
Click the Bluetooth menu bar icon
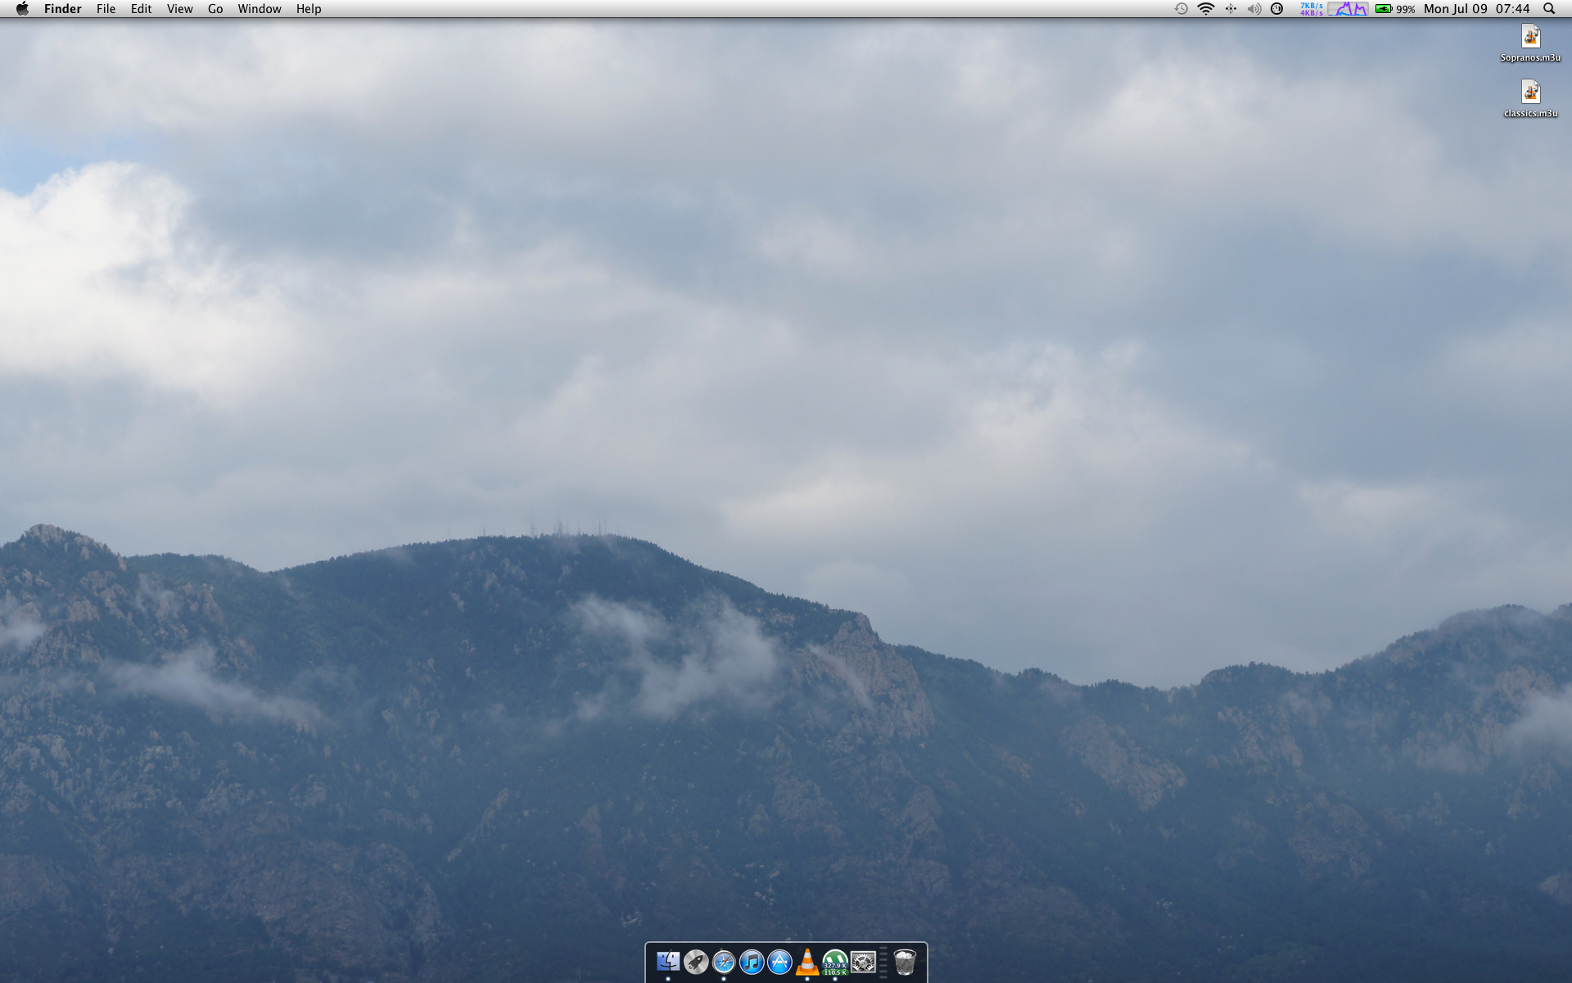pos(1230,9)
